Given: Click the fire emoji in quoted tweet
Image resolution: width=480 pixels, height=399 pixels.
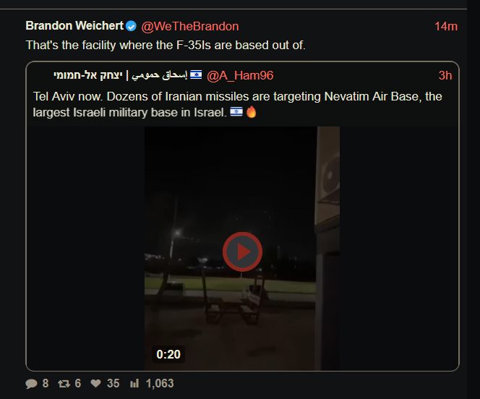Looking at the screenshot, I should pyautogui.click(x=252, y=112).
